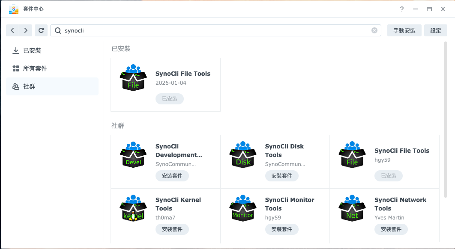
Task: Click the forward navigation arrow
Action: (26, 30)
